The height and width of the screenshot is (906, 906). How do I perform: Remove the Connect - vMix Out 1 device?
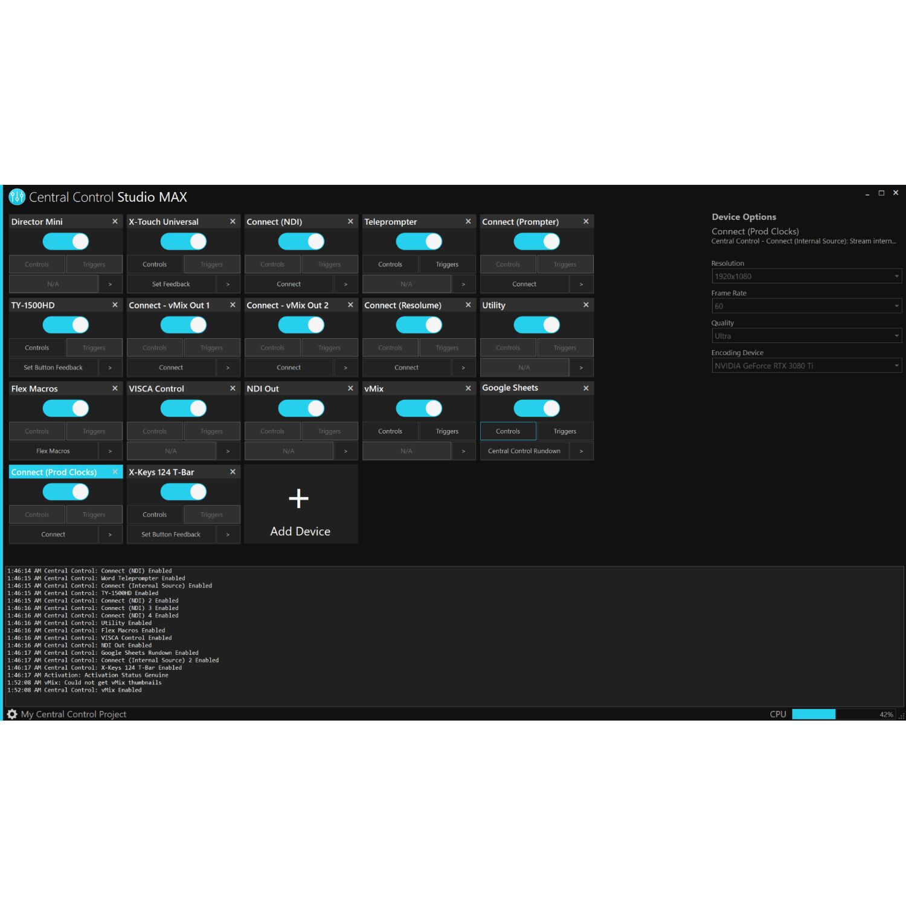coord(233,305)
